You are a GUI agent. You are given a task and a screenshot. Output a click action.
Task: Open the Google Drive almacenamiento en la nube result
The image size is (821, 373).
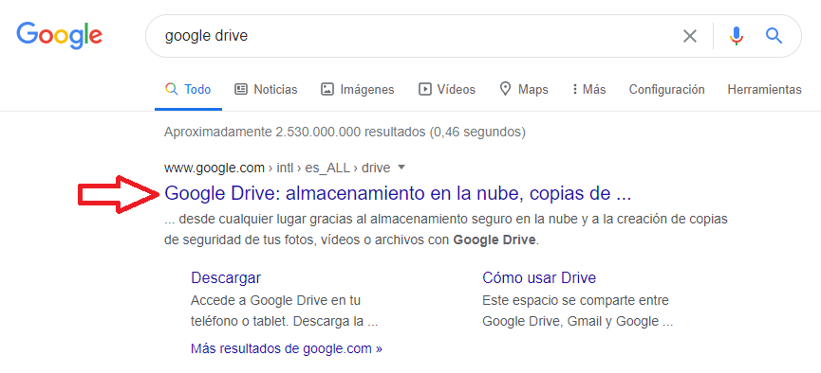(x=398, y=194)
